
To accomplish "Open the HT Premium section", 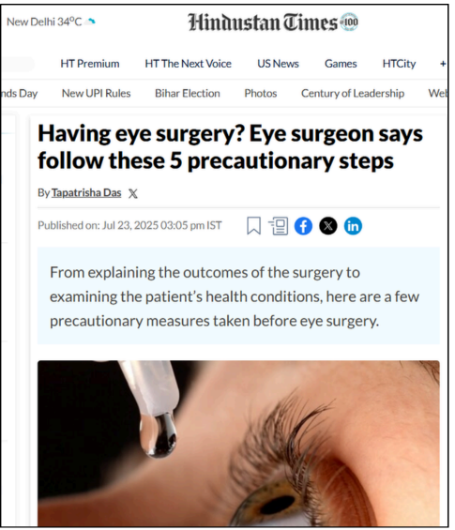I will click(x=90, y=64).
